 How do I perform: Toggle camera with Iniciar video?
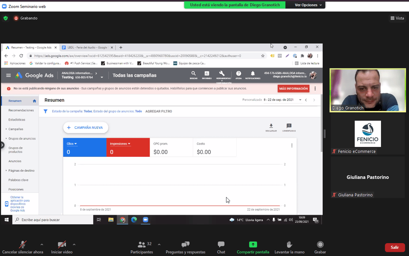pos(62,245)
